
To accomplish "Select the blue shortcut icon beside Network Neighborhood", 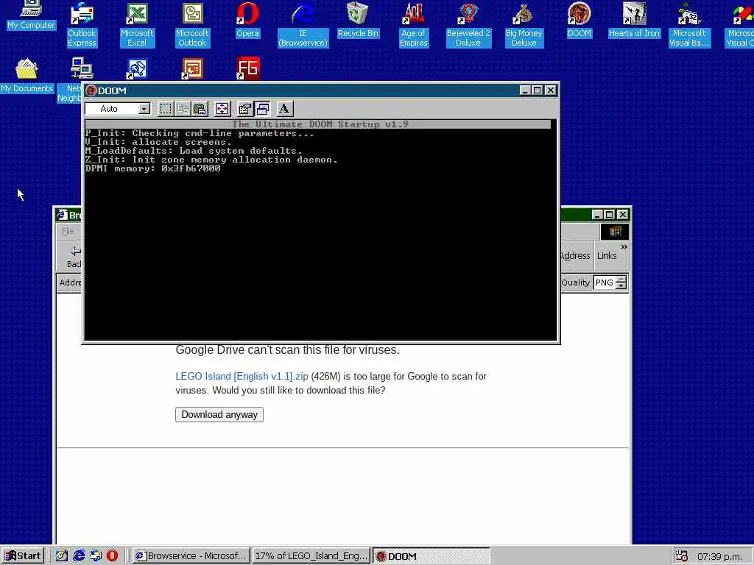I will pyautogui.click(x=136, y=68).
